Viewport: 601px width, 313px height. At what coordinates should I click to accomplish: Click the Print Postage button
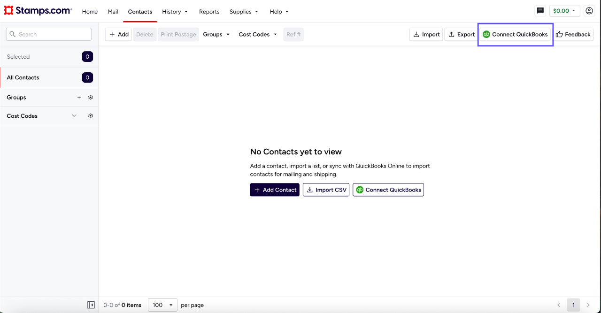[178, 34]
